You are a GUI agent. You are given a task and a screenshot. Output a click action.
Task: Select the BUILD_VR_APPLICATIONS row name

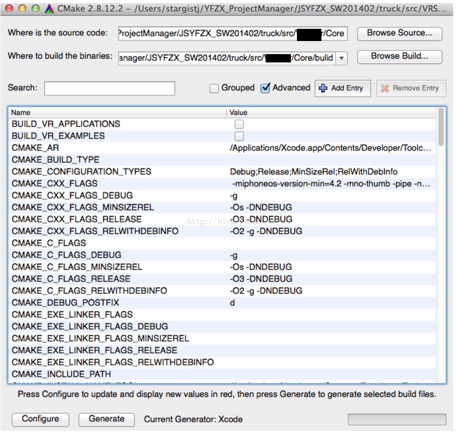(66, 124)
